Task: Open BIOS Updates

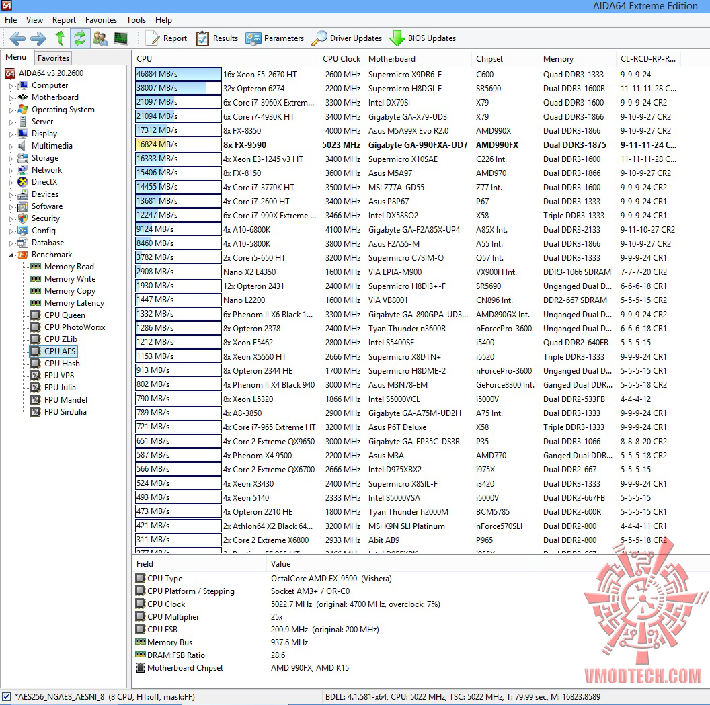Action: [x=422, y=38]
